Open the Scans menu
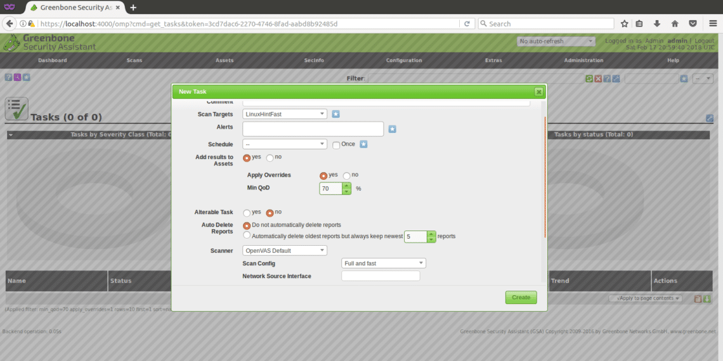This screenshot has width=723, height=361. point(134,60)
